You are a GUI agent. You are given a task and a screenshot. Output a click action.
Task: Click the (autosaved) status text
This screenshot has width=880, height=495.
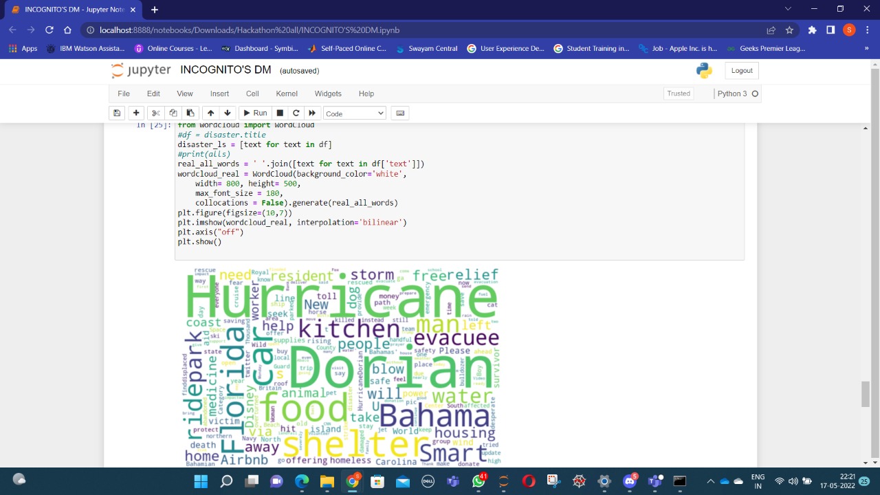[x=299, y=71]
